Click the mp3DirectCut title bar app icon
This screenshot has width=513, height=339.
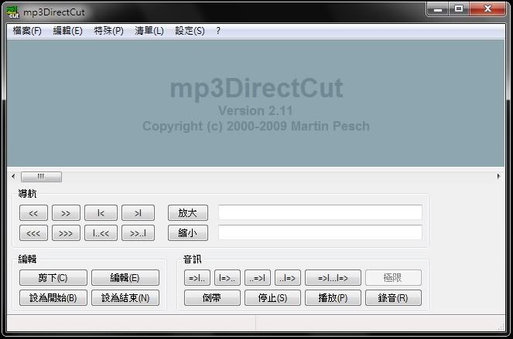12,12
